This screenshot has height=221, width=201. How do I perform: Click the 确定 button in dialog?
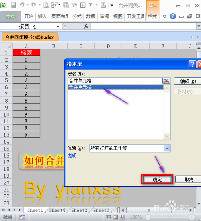157,180
